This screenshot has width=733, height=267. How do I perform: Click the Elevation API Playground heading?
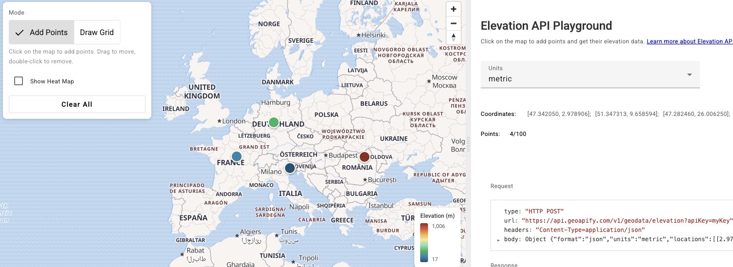[546, 26]
